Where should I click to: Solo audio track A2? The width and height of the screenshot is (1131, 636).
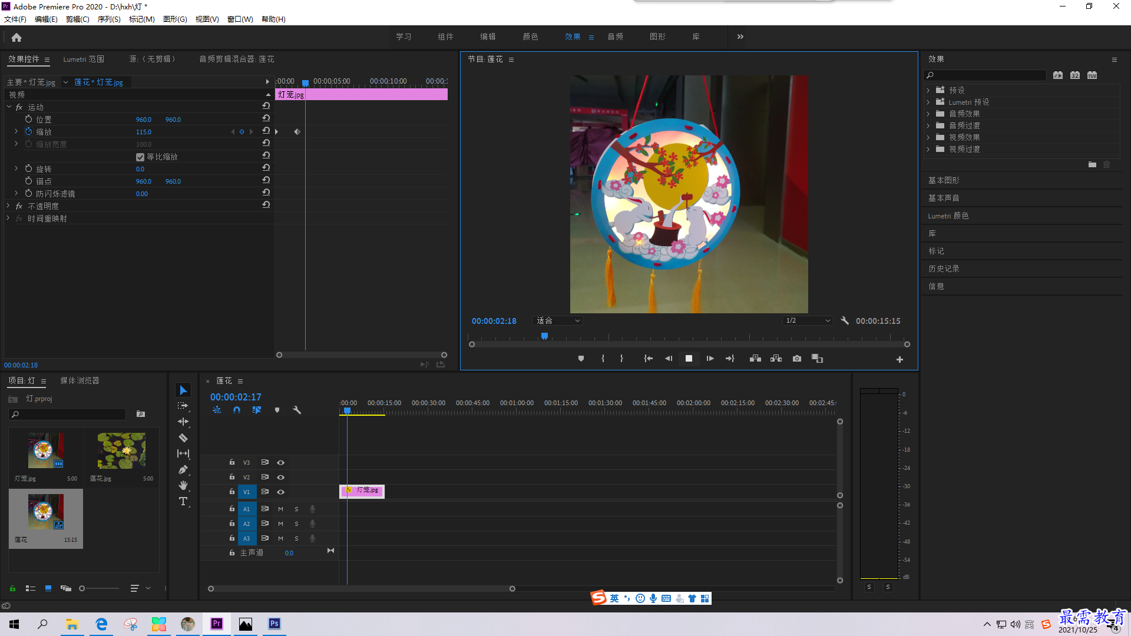(296, 524)
